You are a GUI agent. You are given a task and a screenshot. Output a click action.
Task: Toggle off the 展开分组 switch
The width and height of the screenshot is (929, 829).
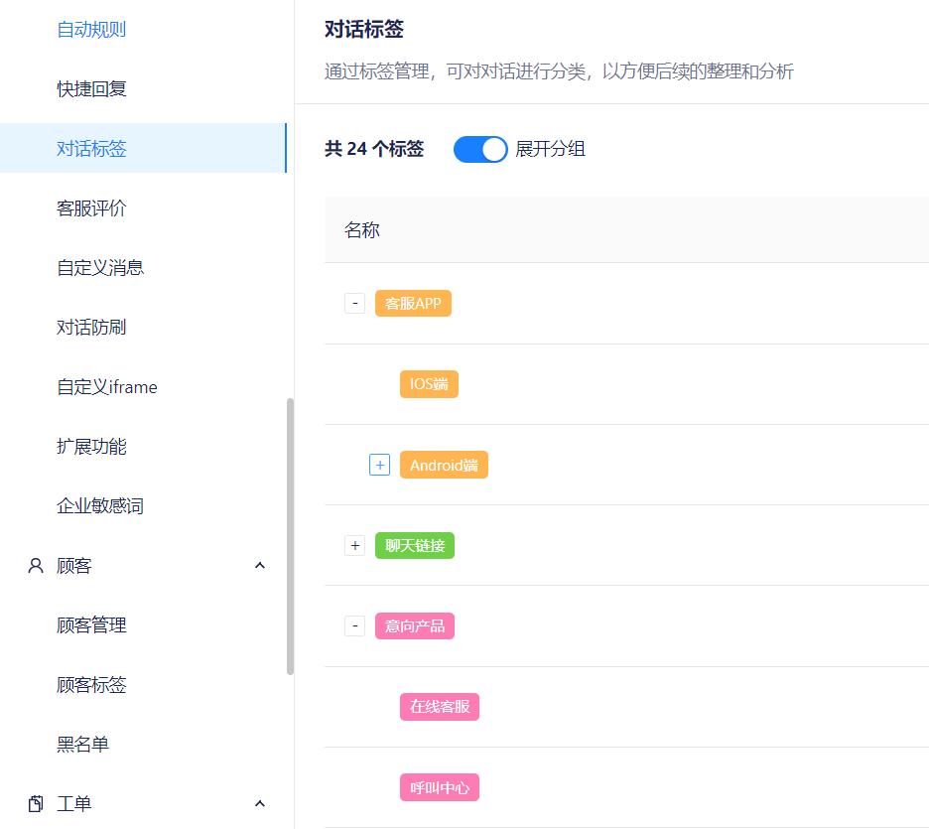pyautogui.click(x=480, y=149)
